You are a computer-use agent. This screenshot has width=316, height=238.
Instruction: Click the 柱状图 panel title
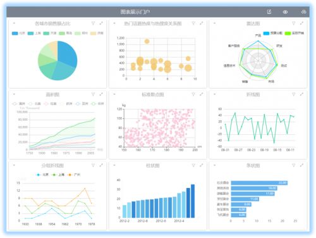[153, 165]
